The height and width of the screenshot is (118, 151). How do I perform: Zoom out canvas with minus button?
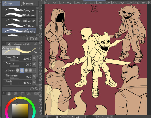click(63, 117)
